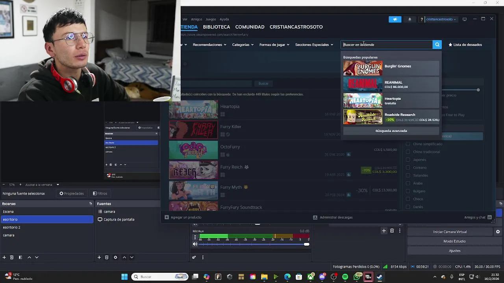
Task: Delete selected source with trash icon
Action: [x=107, y=257]
